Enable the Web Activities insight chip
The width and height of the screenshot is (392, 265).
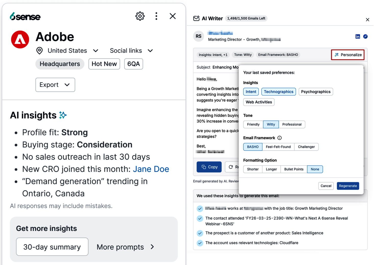pyautogui.click(x=259, y=102)
